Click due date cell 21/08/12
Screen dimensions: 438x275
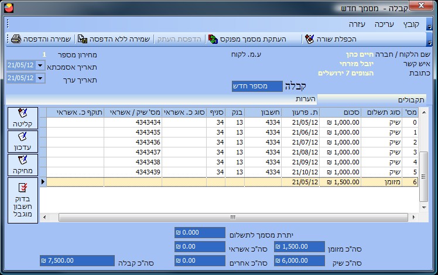pos(300,152)
